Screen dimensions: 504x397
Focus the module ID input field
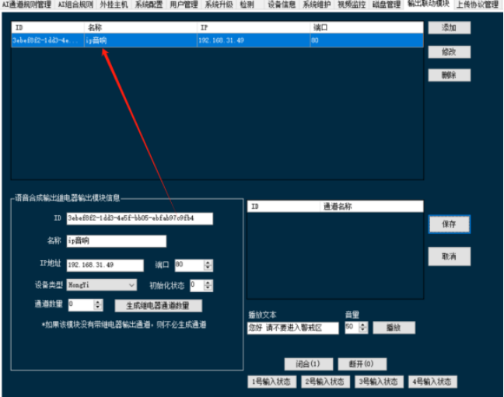click(139, 218)
